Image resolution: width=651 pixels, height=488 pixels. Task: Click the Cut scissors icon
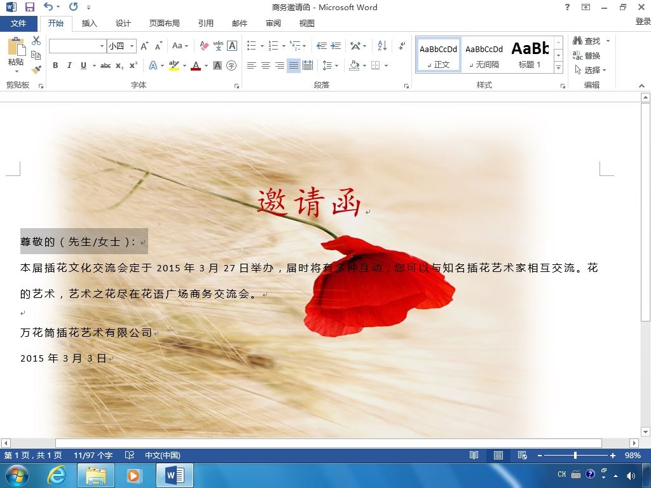[36, 40]
